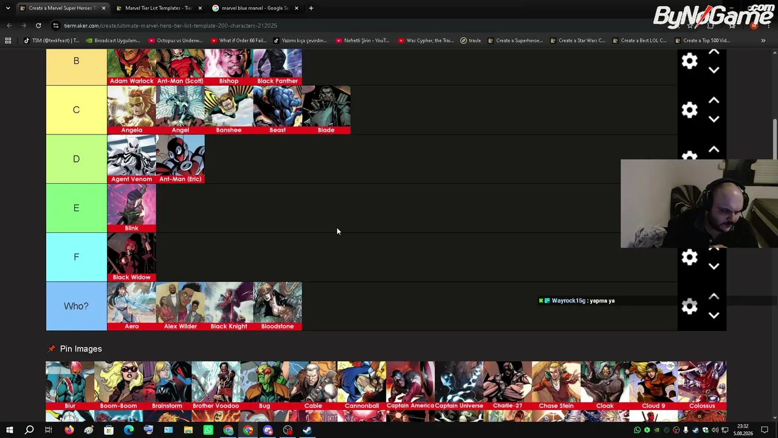Image resolution: width=778 pixels, height=438 pixels.
Task: Close the marvel blue marvel Google tab
Action: pos(296,8)
